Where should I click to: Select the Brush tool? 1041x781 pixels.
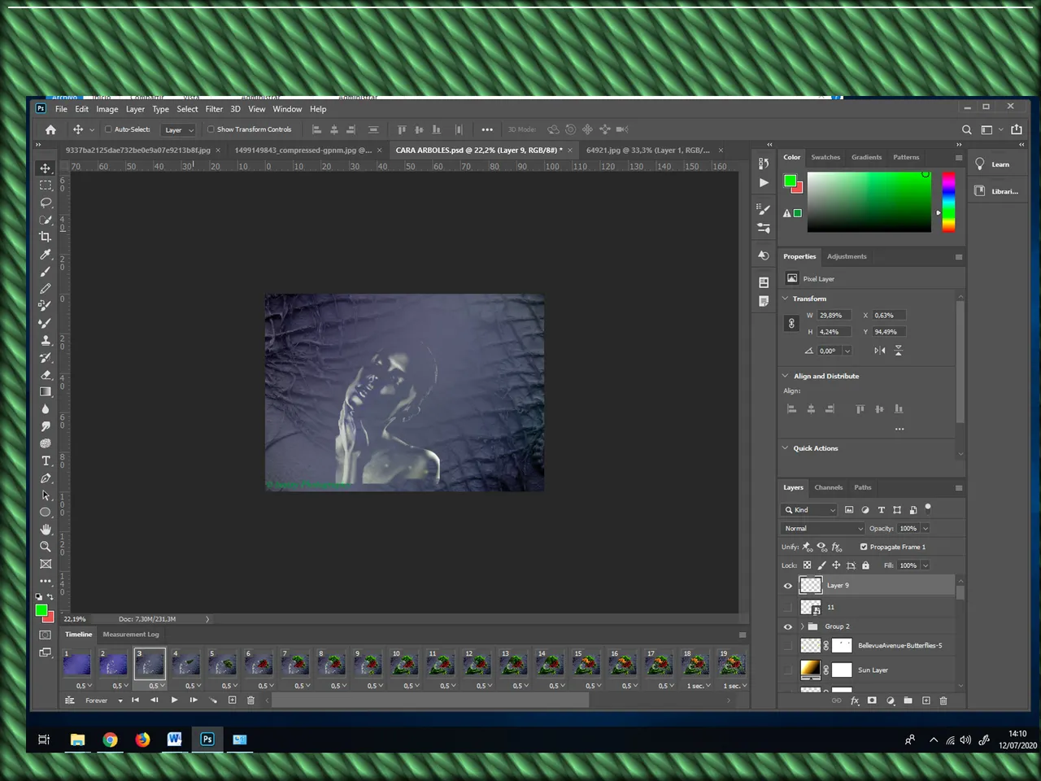pyautogui.click(x=46, y=271)
